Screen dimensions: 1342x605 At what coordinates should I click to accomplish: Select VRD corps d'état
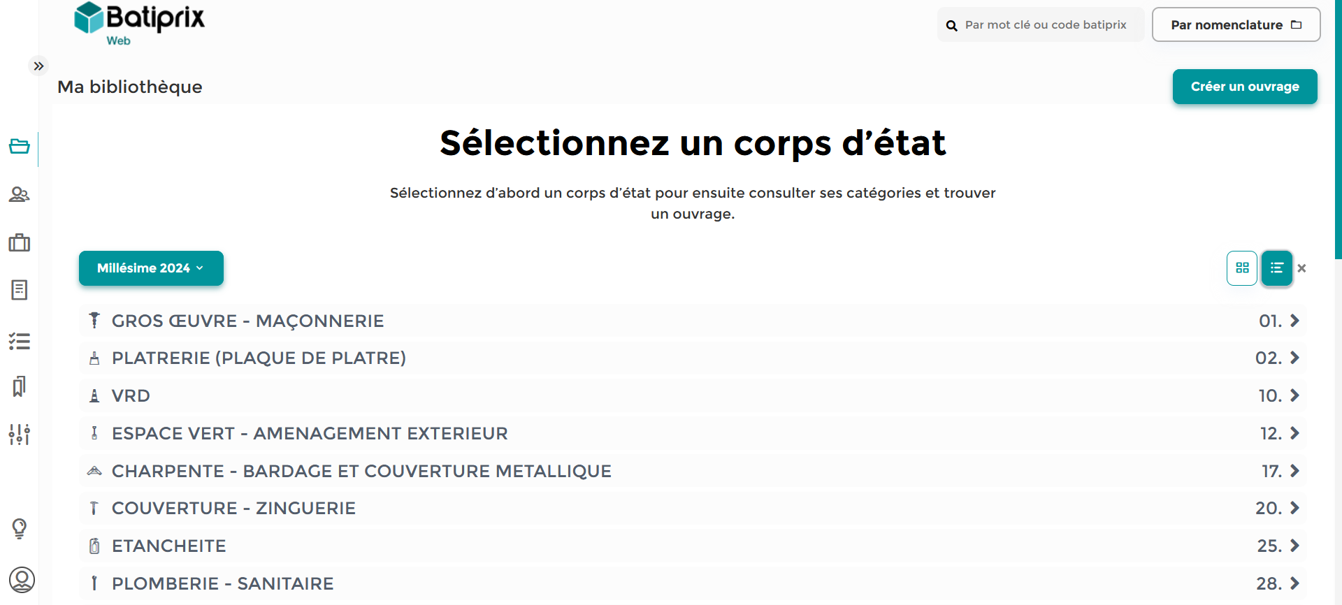[693, 395]
